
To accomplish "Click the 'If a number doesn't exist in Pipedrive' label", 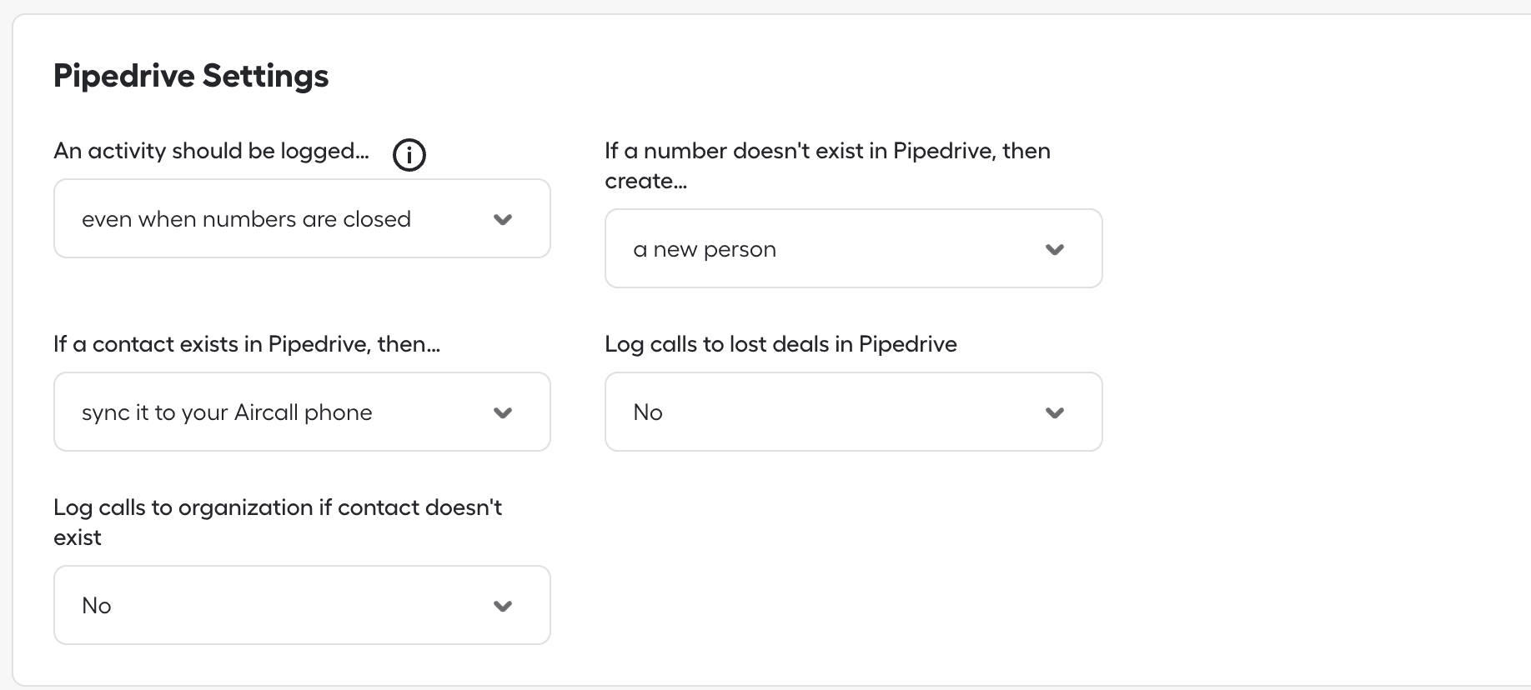I will click(x=827, y=166).
